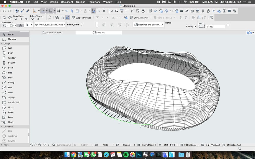The height and width of the screenshot is (159, 255).
Task: Toggle Others' Layer lock icon
Action: click(x=38, y=19)
